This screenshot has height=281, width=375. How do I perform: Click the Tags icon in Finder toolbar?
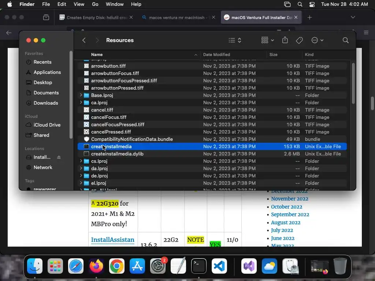point(299,40)
